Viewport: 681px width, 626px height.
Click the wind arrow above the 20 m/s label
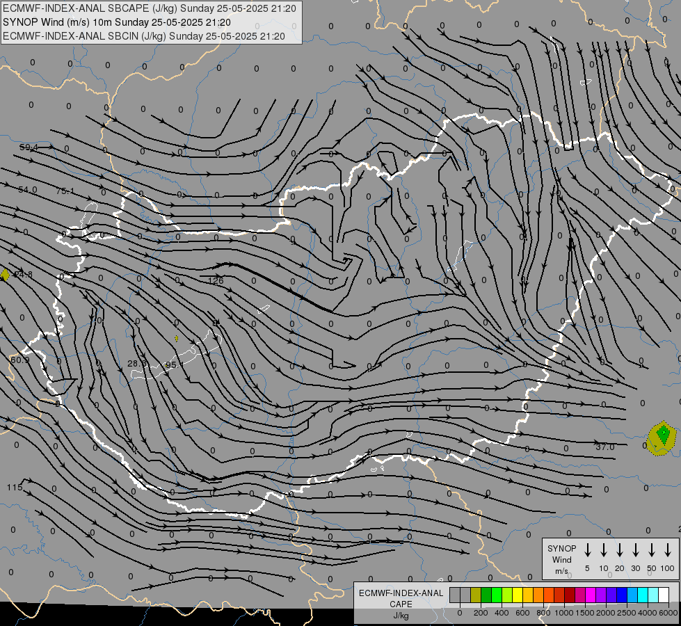click(619, 550)
